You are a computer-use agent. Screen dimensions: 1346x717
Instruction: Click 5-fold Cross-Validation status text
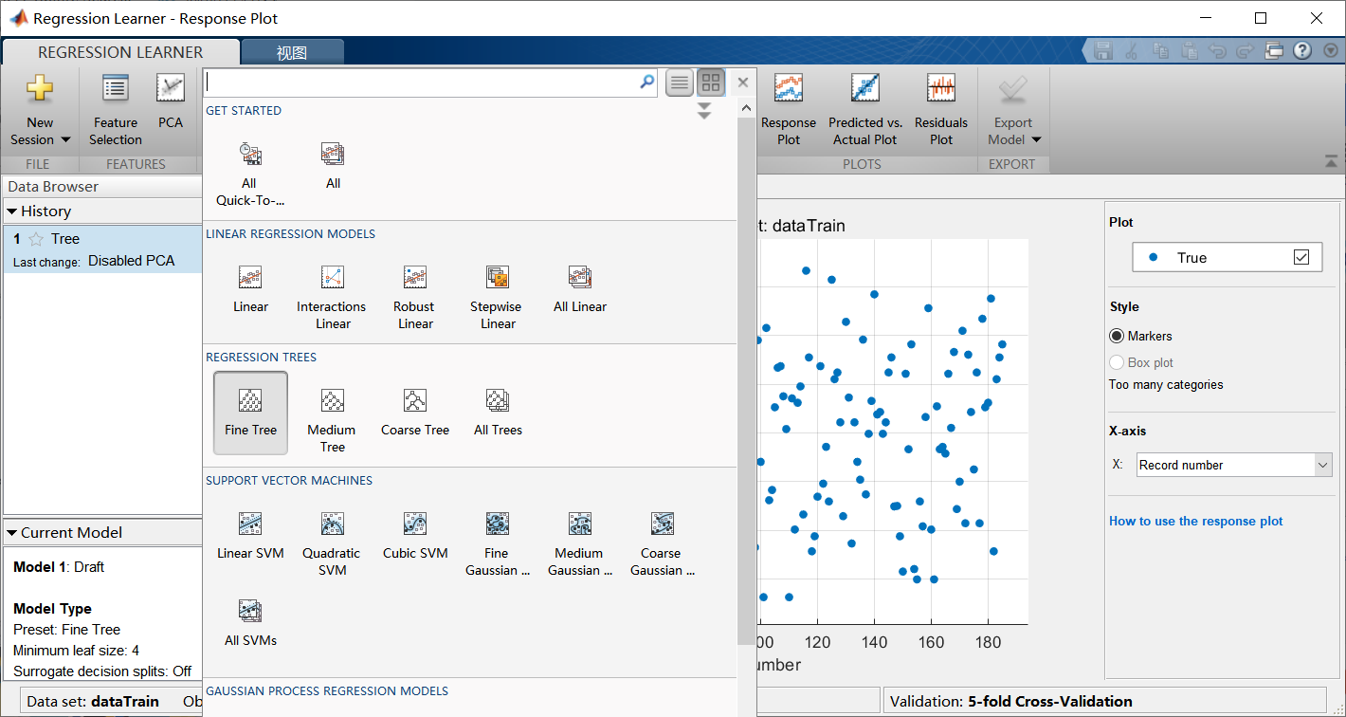pyautogui.click(x=1050, y=702)
